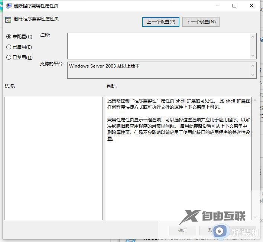
Task: Click the policy setting icon beside heading
Action: tap(8, 20)
